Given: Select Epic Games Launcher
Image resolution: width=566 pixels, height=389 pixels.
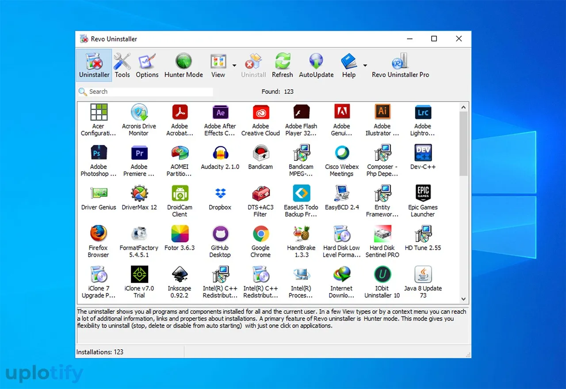Looking at the screenshot, I should [423, 201].
